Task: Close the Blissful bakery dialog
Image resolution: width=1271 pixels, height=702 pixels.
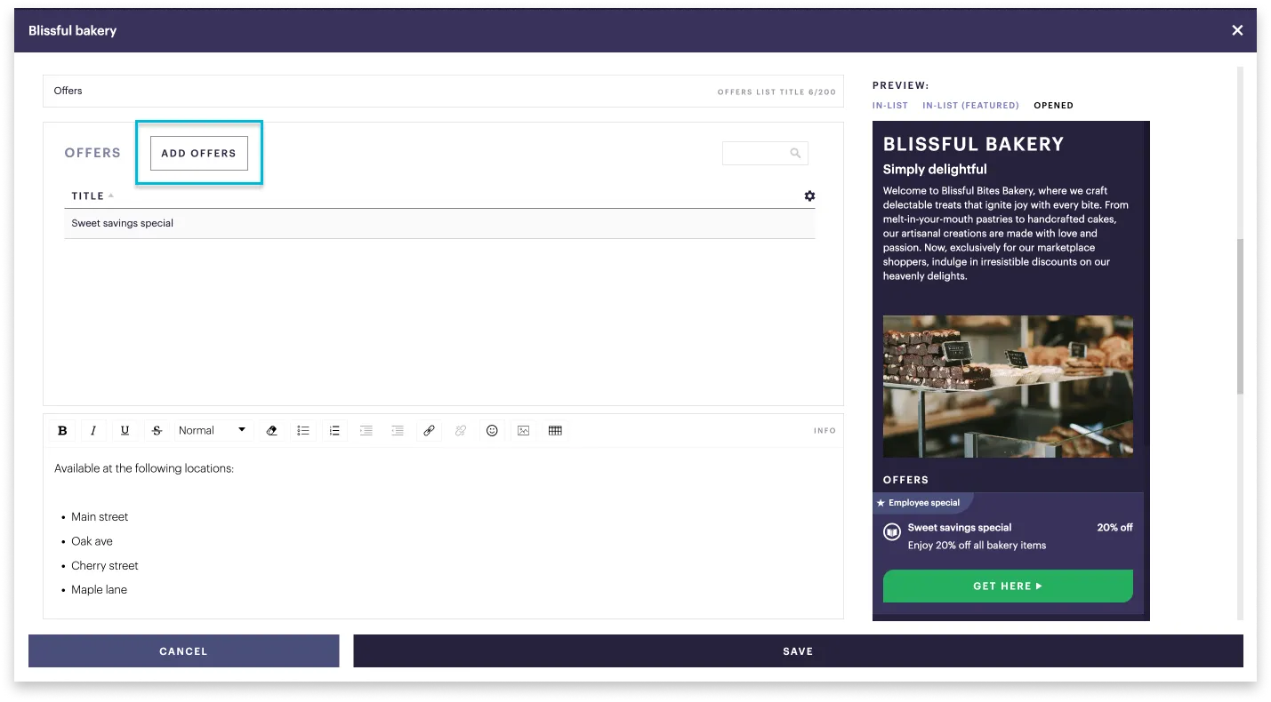Action: tap(1237, 30)
